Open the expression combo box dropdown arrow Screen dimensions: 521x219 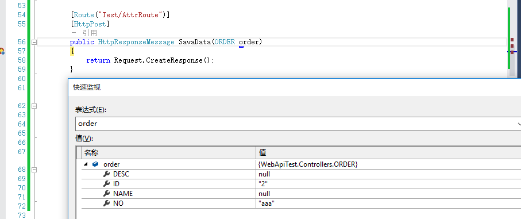click(x=519, y=124)
